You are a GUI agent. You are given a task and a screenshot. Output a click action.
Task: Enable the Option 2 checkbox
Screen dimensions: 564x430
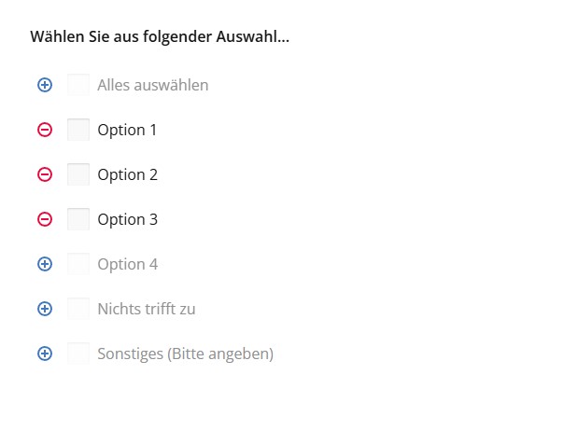pyautogui.click(x=78, y=174)
